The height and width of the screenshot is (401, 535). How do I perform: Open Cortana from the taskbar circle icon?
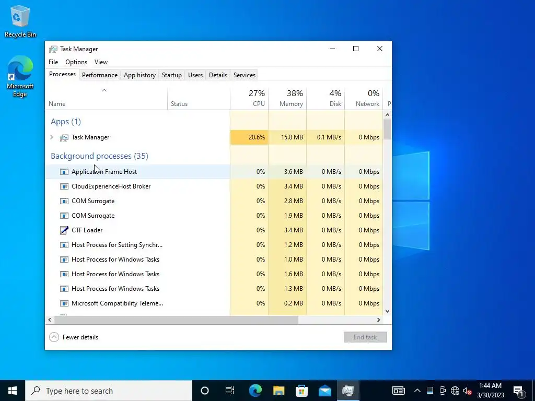204,391
